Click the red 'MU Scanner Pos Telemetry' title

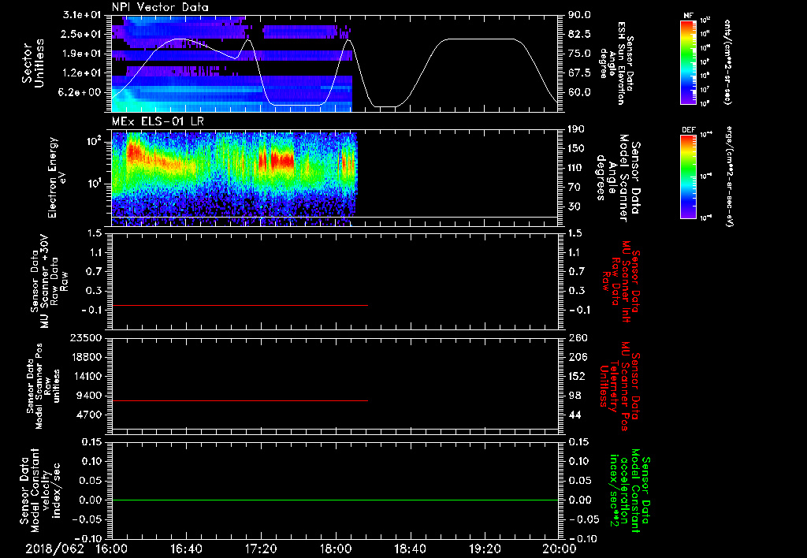point(620,386)
